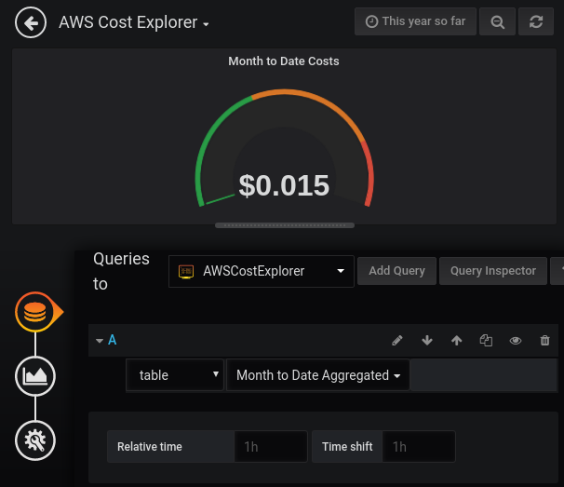Open the 'This year so far' time picker

pos(415,21)
